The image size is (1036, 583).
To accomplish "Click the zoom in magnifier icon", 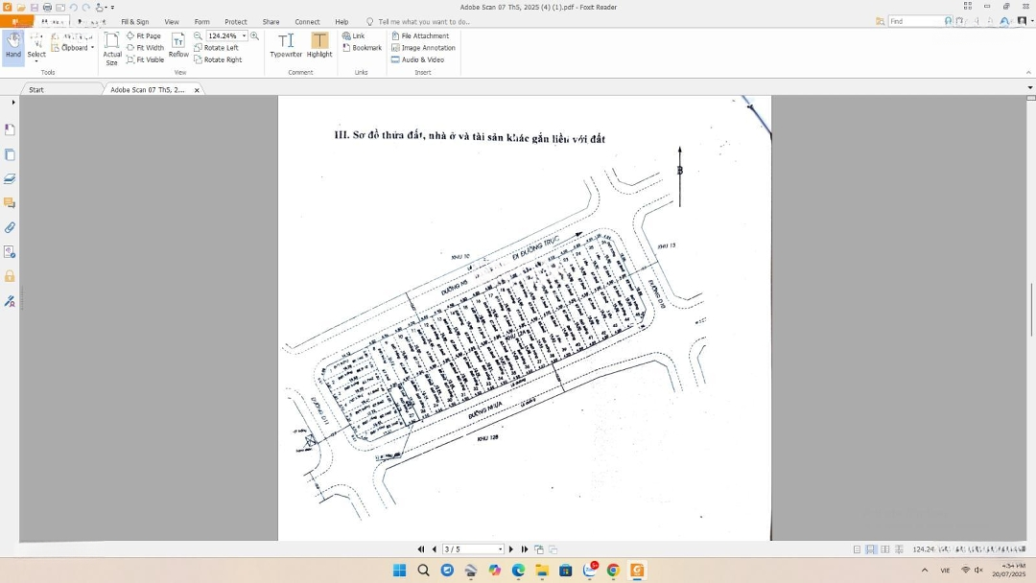I will click(254, 35).
